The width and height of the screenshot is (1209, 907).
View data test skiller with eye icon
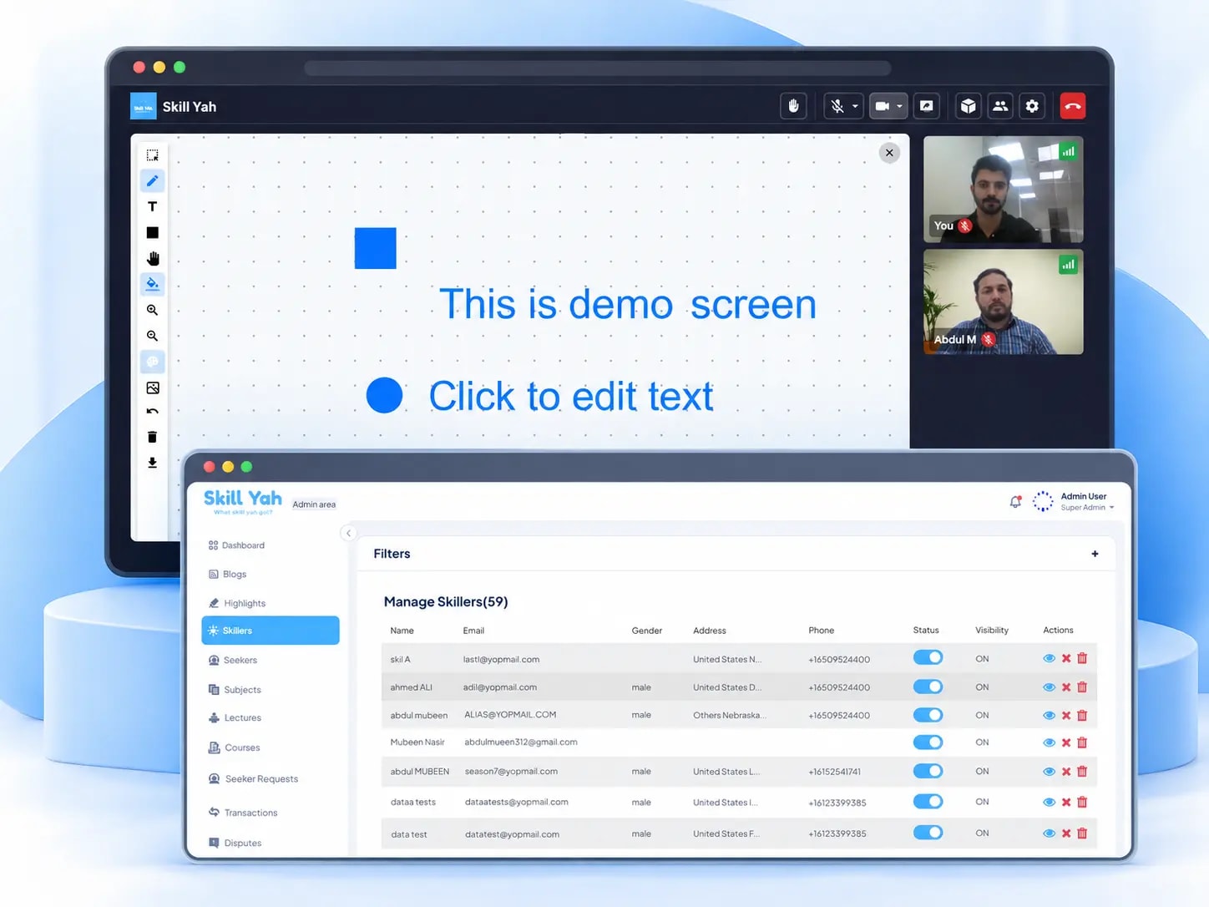pyautogui.click(x=1049, y=834)
